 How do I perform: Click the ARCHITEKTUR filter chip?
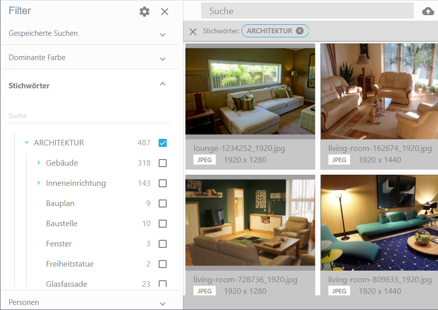click(x=275, y=31)
